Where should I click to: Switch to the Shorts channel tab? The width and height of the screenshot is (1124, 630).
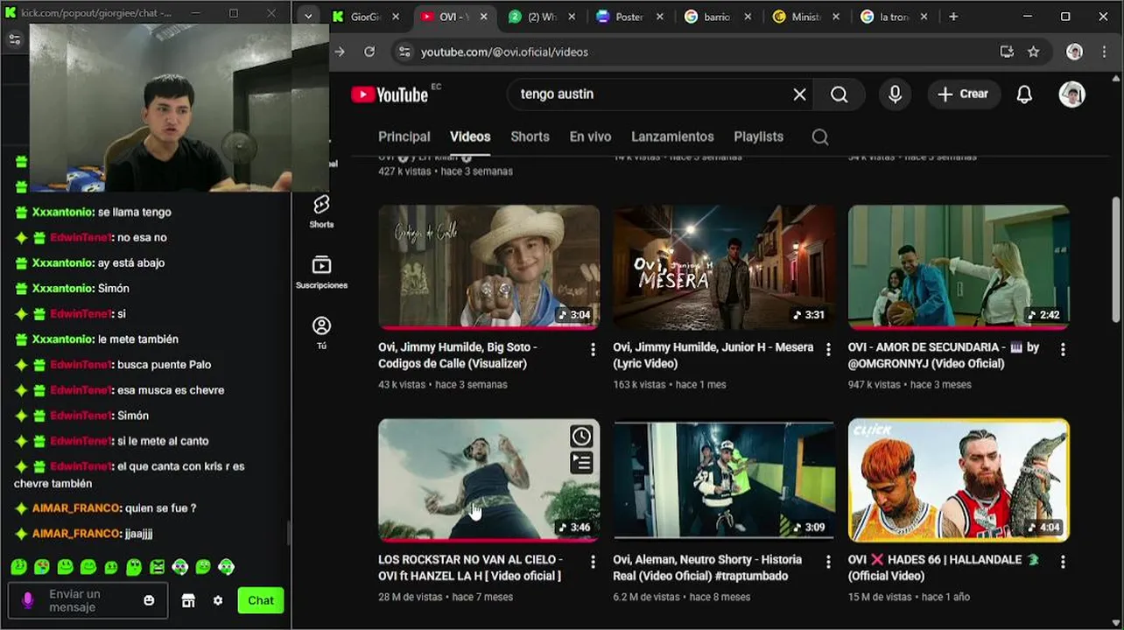coord(530,136)
